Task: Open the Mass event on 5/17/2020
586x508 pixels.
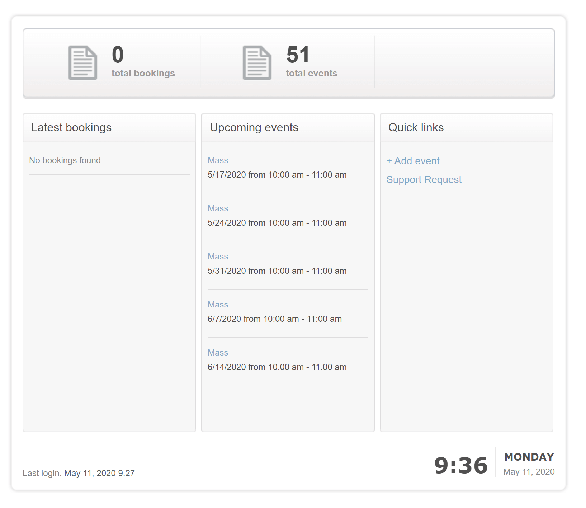Action: (218, 160)
